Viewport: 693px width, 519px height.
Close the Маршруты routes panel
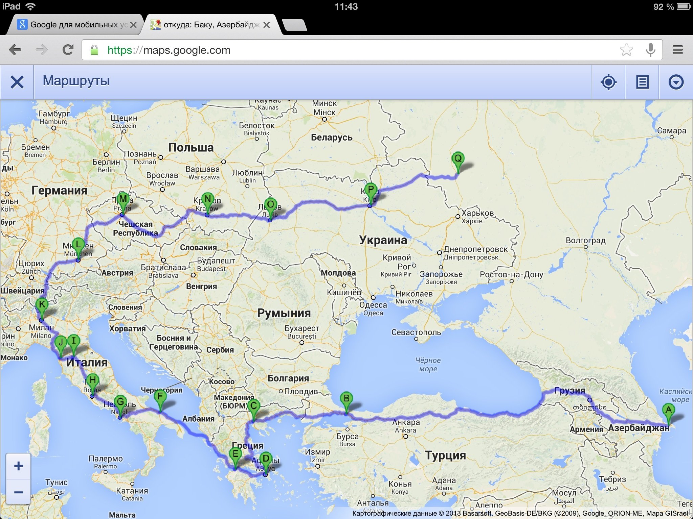click(17, 82)
